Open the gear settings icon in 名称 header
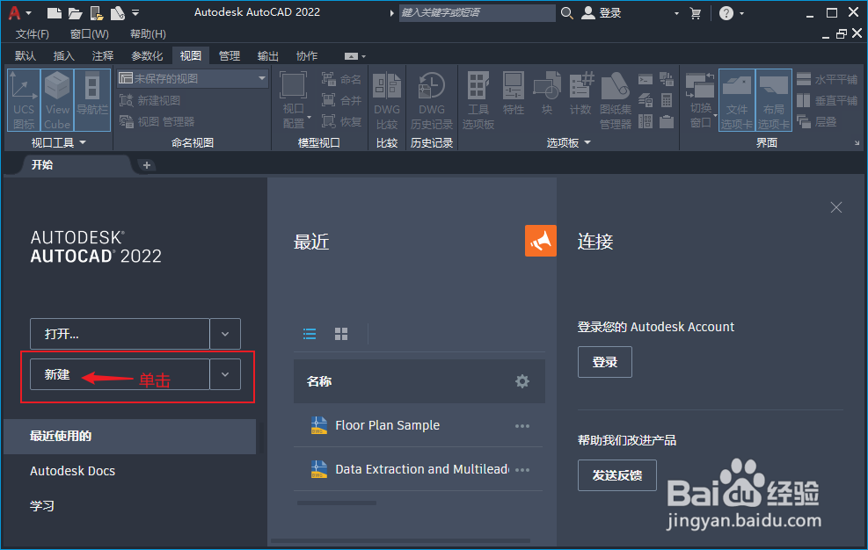Screen dimensions: 868x550 pyautogui.click(x=522, y=381)
